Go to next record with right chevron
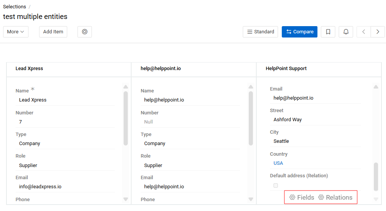386x211 pixels. (378, 32)
